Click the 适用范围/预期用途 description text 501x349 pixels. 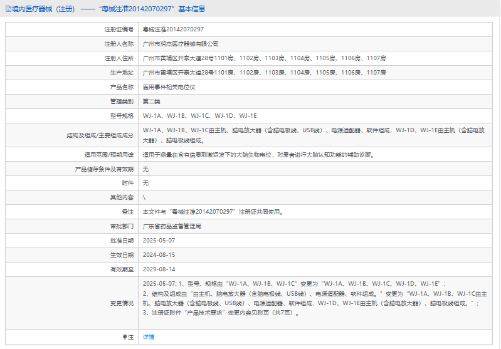(x=258, y=155)
